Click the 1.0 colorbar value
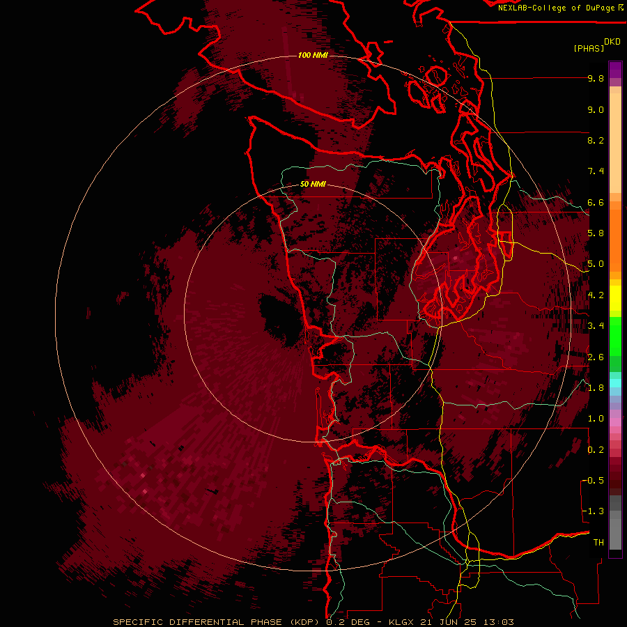627x627 pixels. tap(596, 419)
